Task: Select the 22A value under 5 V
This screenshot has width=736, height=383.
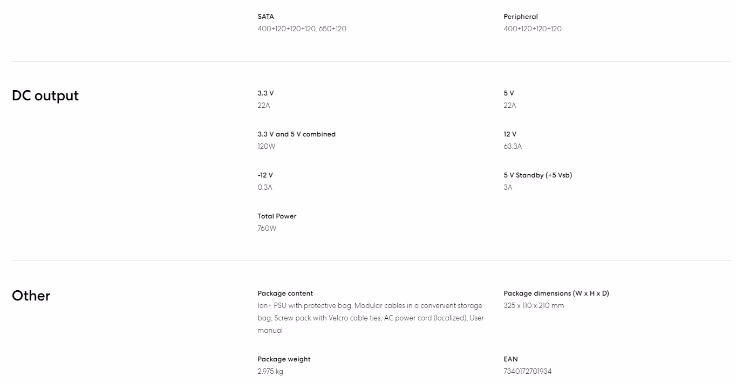Action: click(510, 105)
